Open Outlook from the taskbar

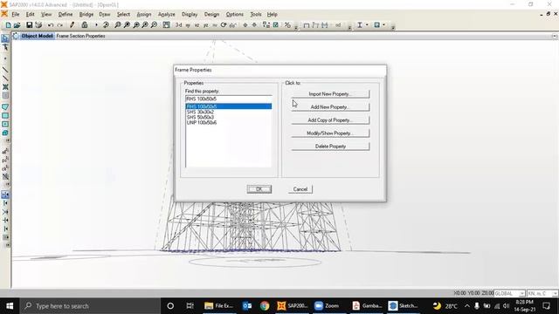pyautogui.click(x=247, y=306)
